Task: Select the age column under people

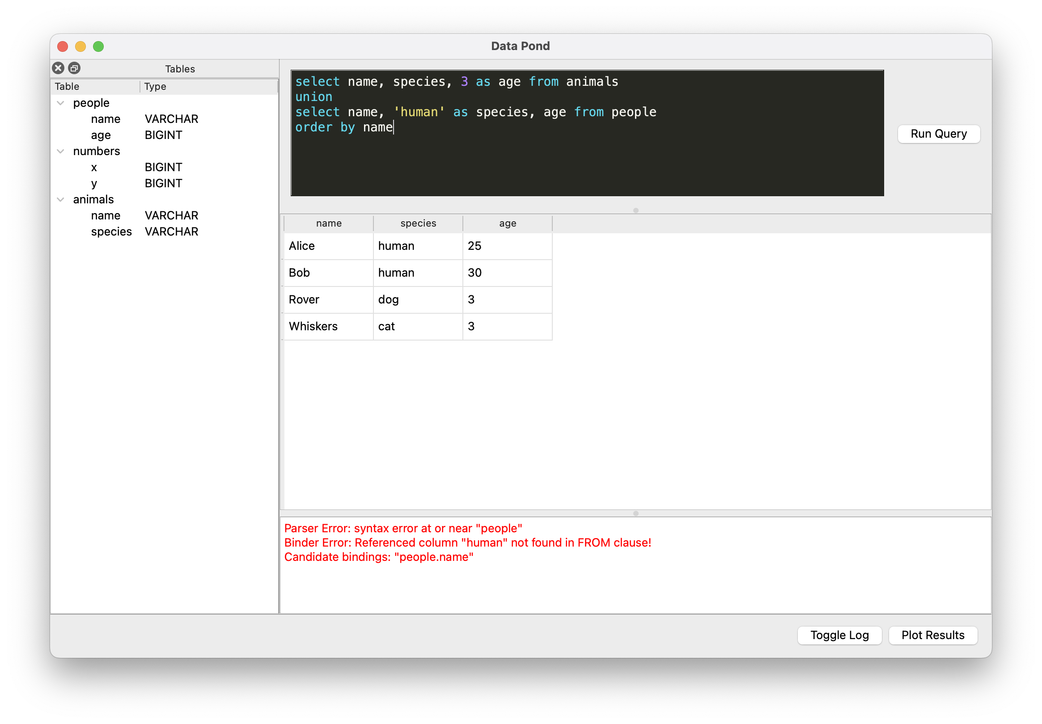Action: click(101, 135)
